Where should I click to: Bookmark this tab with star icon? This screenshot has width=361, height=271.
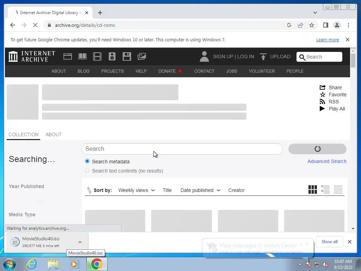tap(312, 25)
